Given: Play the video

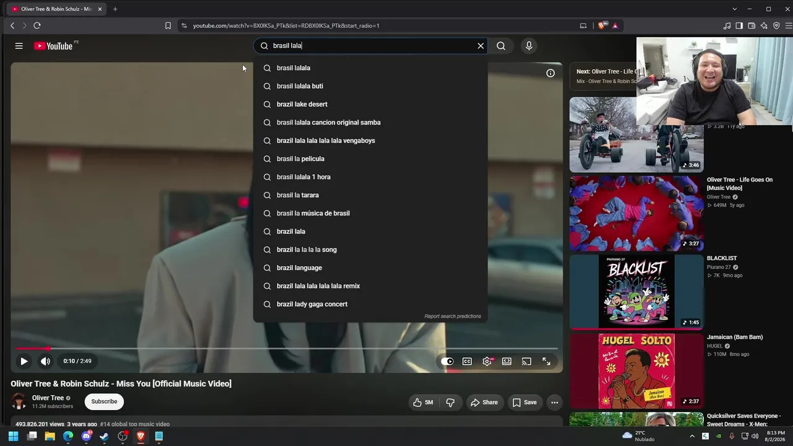Looking at the screenshot, I should (x=24, y=361).
